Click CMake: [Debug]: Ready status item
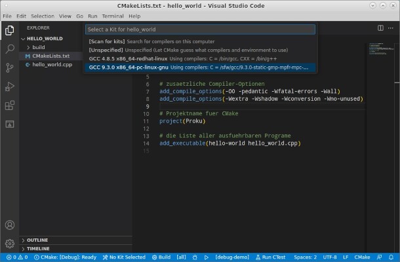This screenshot has height=262, width=400. coord(66,257)
